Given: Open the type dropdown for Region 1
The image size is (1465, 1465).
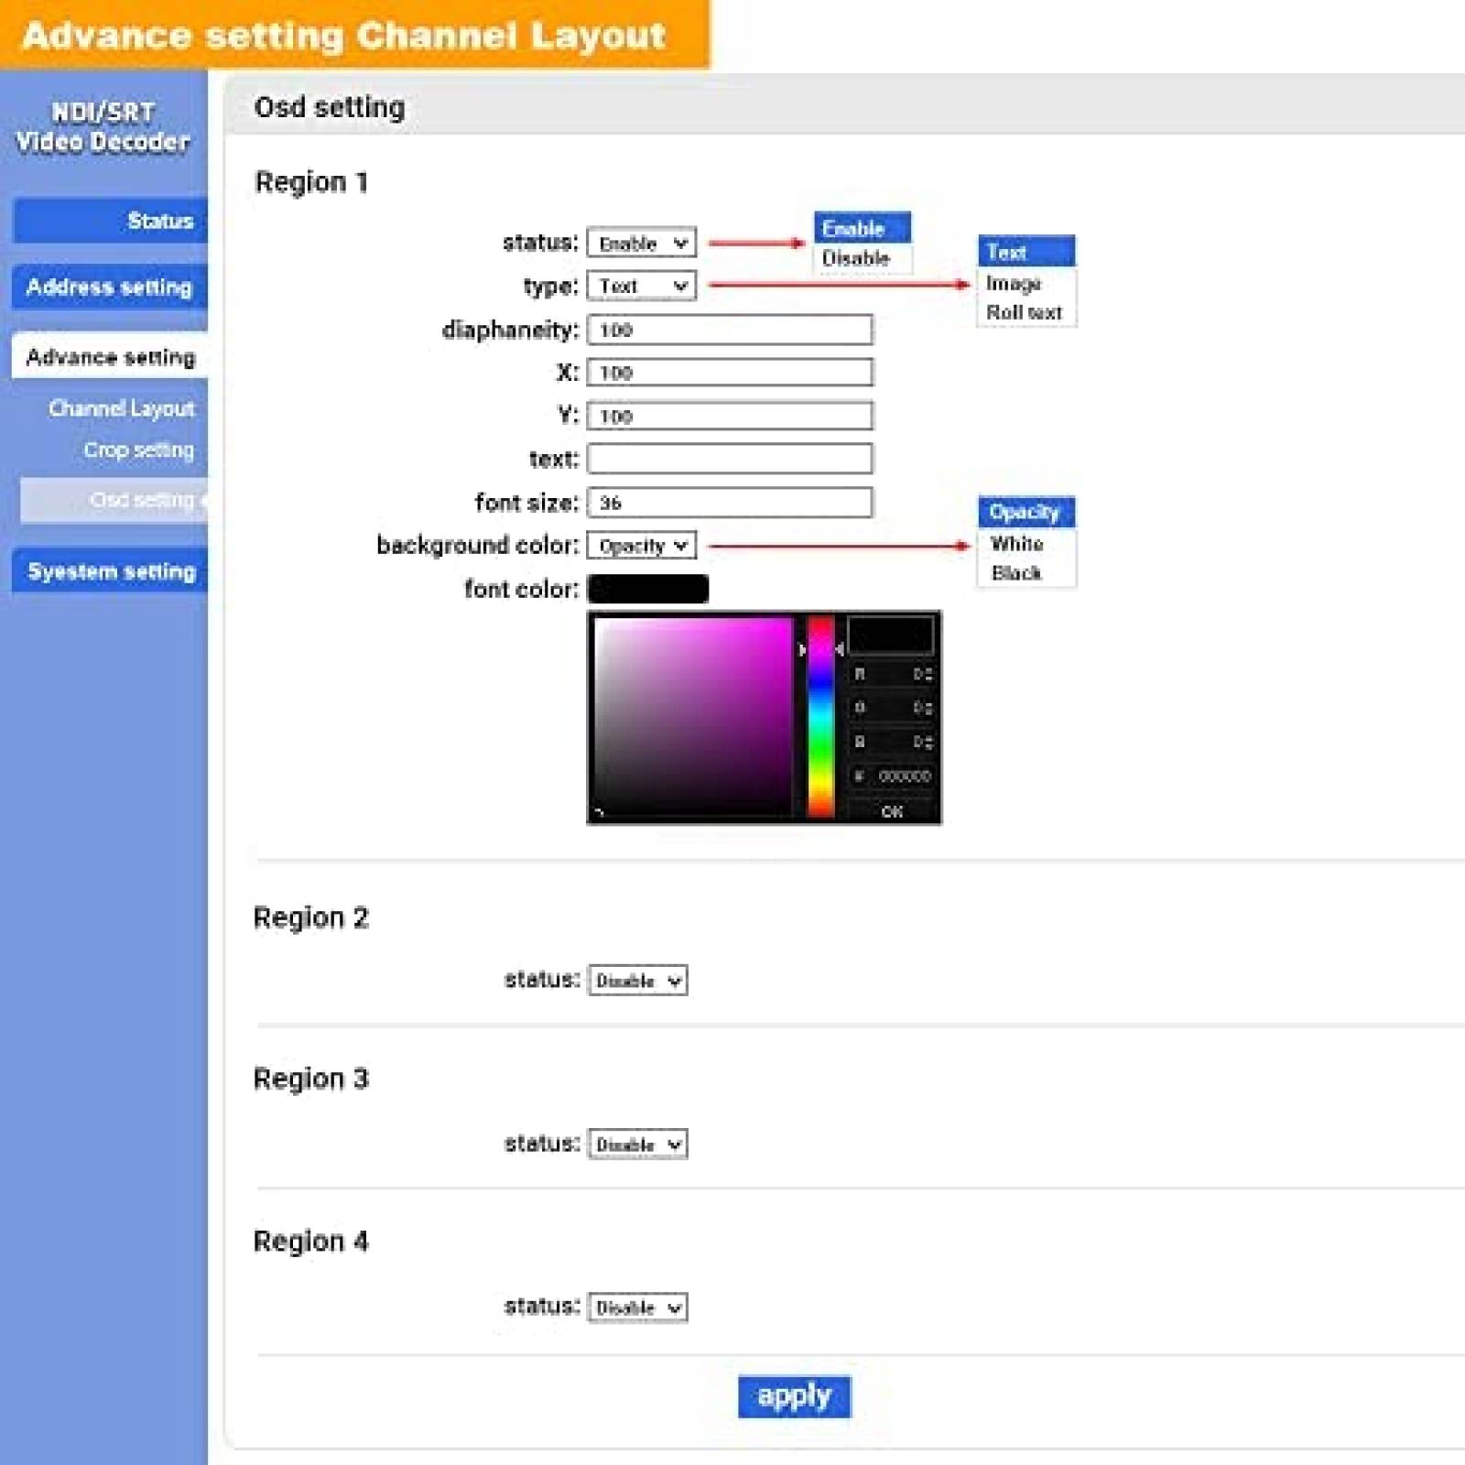Looking at the screenshot, I should coord(640,286).
